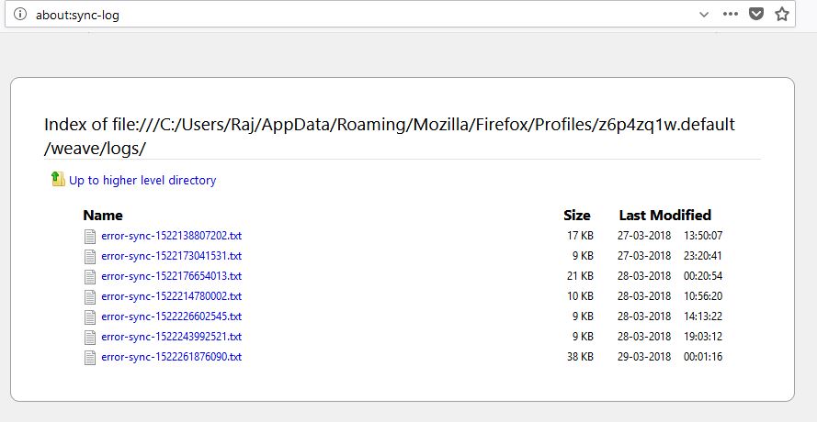Image resolution: width=817 pixels, height=422 pixels.
Task: Open error-sync-1522214780002.txt log link
Action: coord(171,296)
